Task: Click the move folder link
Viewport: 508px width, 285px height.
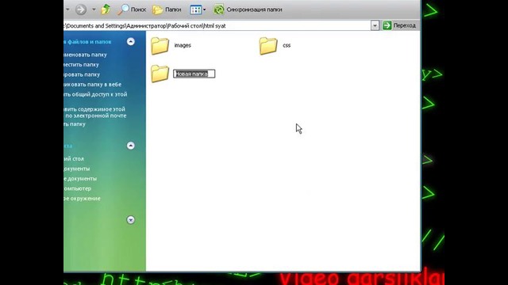Action: click(x=81, y=65)
